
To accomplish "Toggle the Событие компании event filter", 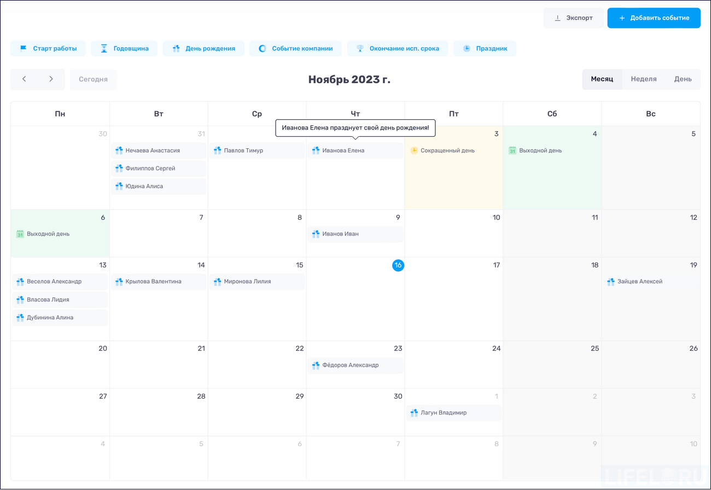I will coord(295,48).
